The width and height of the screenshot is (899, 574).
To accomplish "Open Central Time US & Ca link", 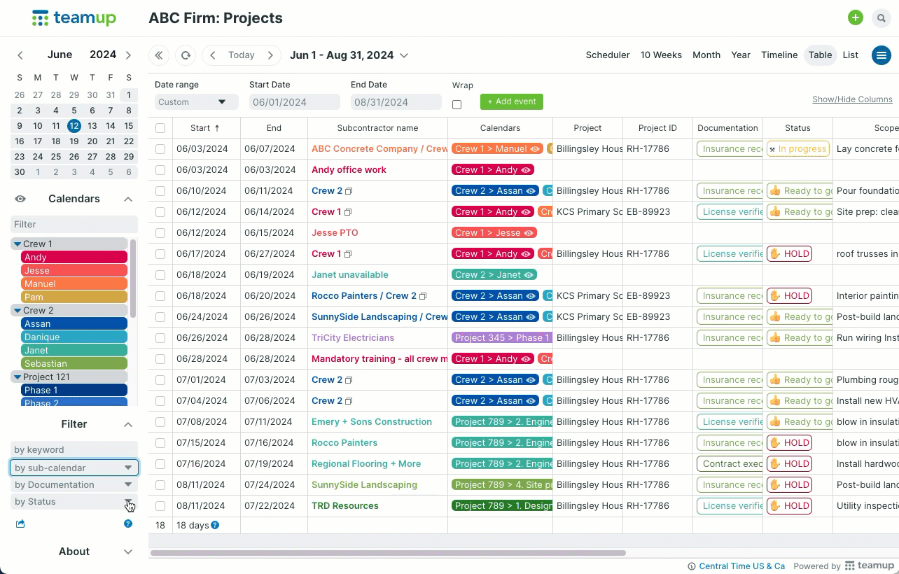I will [x=742, y=566].
